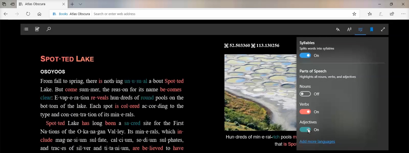Add page to favorites star
This screenshot has width=409, height=153.
[x=354, y=14]
